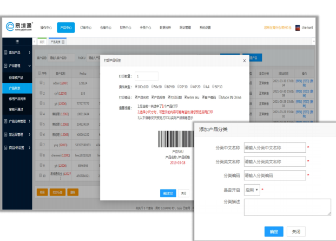Click the hamburger menu icon atop sidebar
The image size is (336, 241).
click(x=16, y=41)
